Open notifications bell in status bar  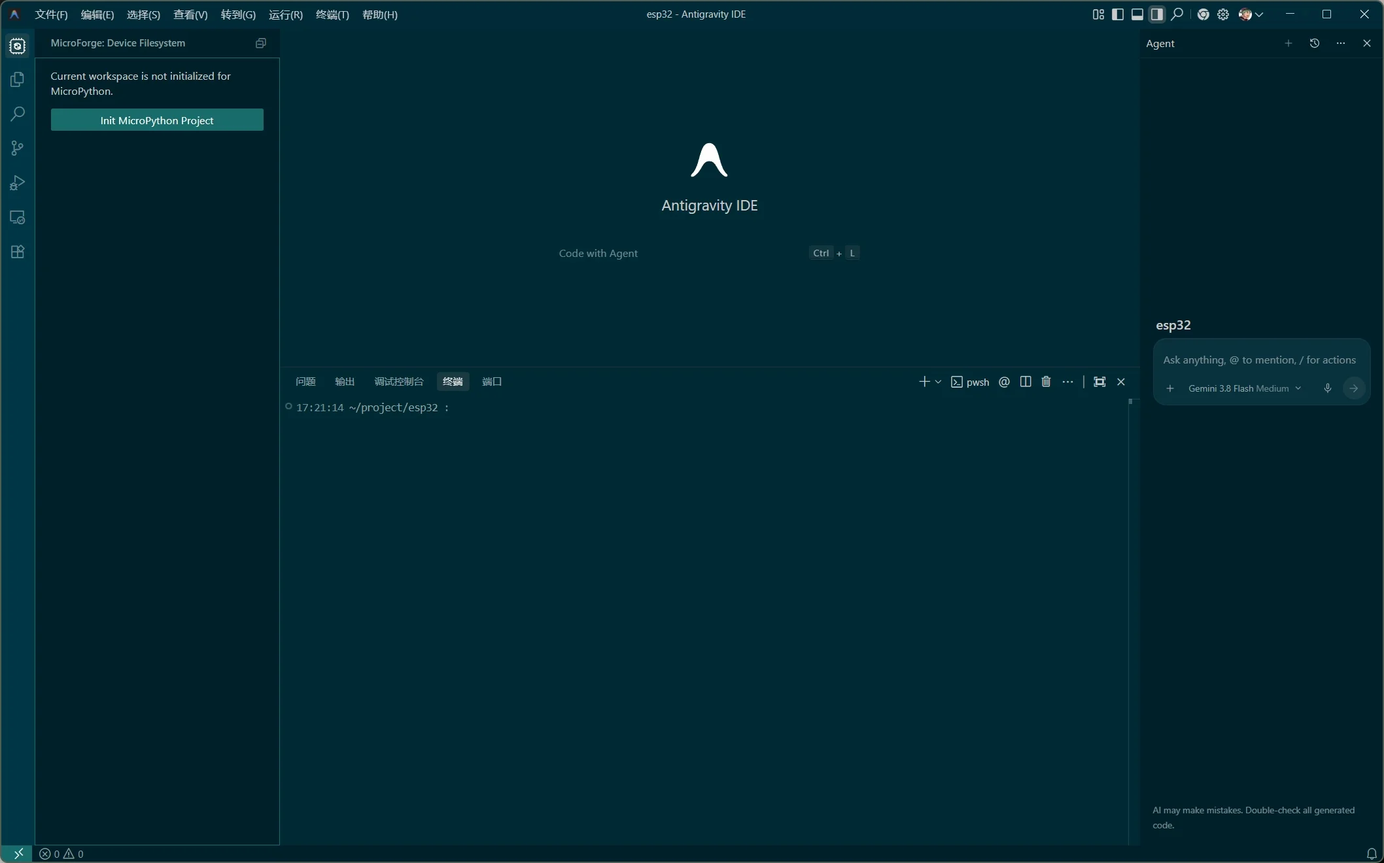coord(1372,854)
